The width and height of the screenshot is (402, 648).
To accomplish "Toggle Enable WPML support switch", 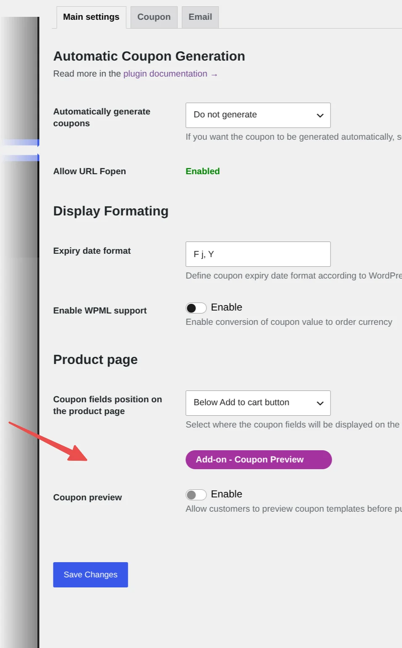I will pyautogui.click(x=196, y=308).
